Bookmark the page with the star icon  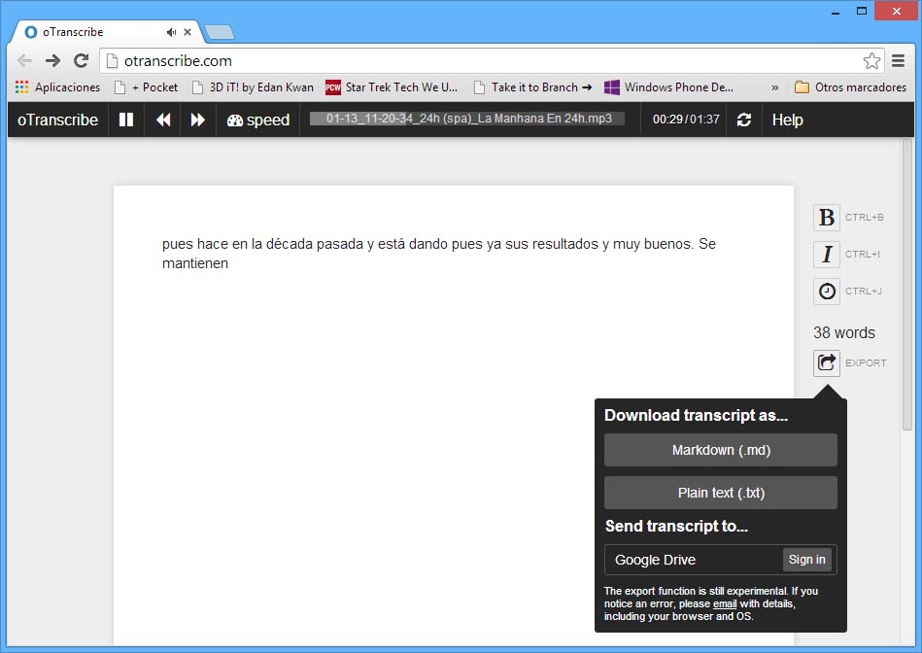coord(871,60)
